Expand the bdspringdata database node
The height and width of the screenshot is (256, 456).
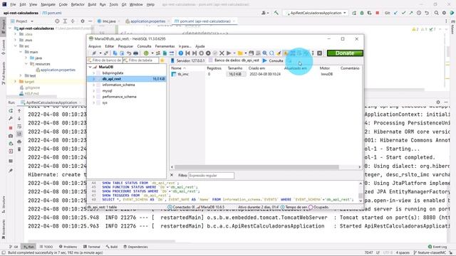coord(94,73)
